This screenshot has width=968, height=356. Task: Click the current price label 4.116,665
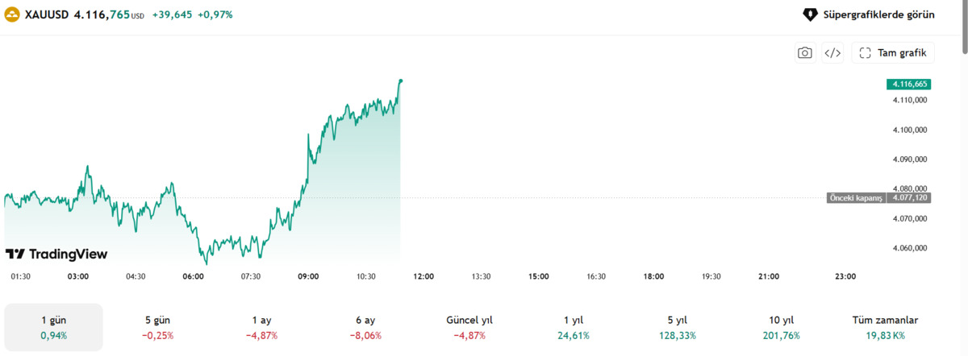908,84
